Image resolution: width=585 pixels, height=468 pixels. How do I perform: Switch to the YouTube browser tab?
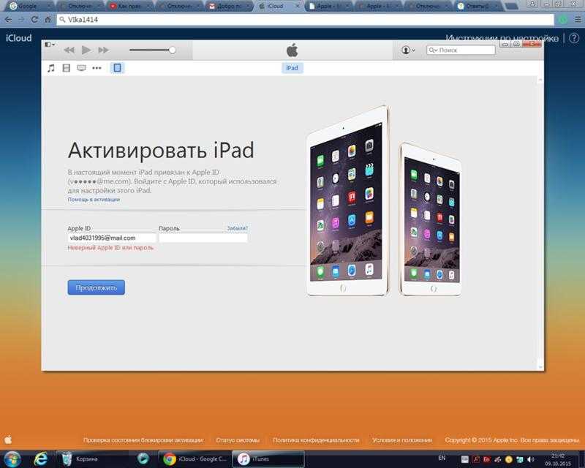click(129, 6)
